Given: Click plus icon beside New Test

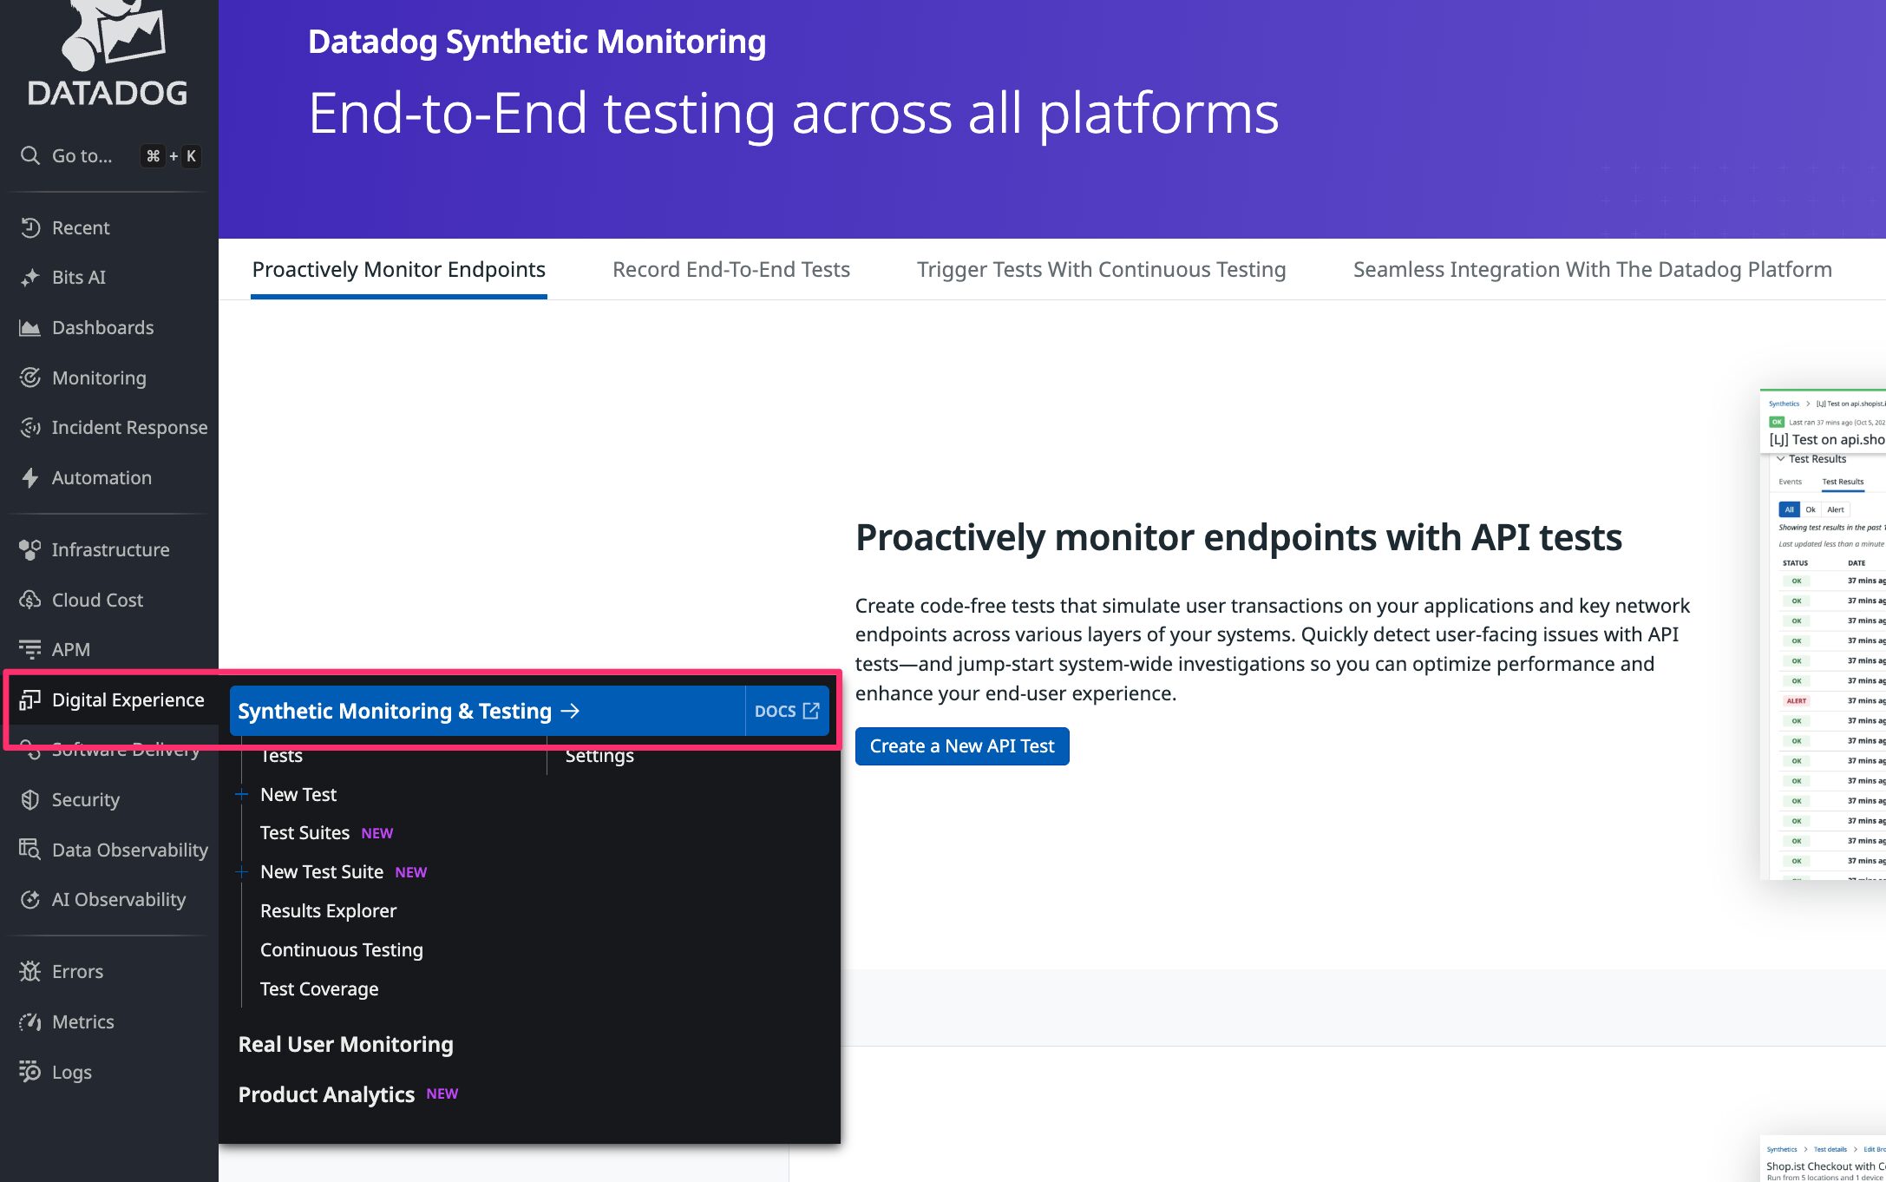Looking at the screenshot, I should coord(242,794).
